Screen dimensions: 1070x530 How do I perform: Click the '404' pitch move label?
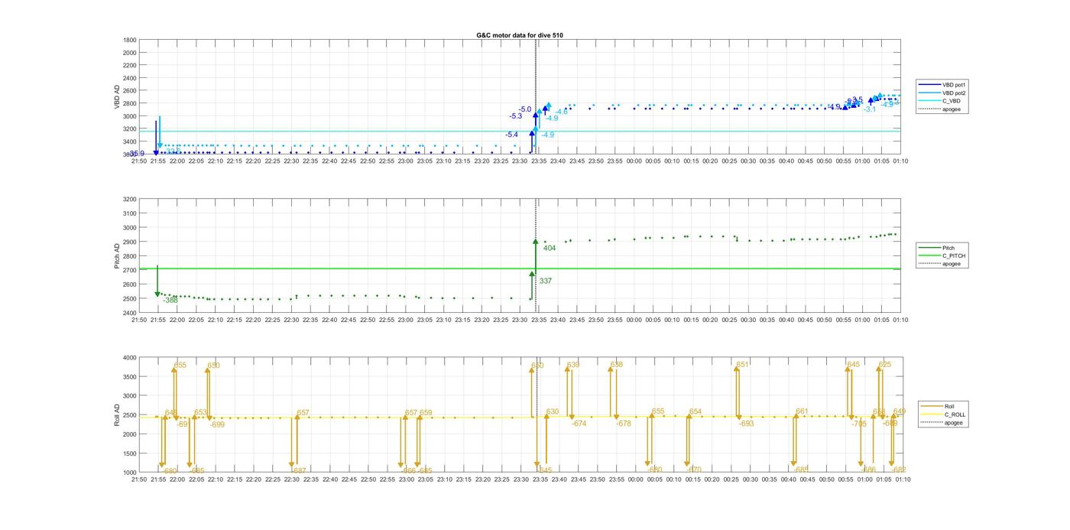550,249
